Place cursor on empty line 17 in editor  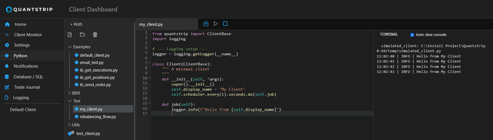pos(262,113)
